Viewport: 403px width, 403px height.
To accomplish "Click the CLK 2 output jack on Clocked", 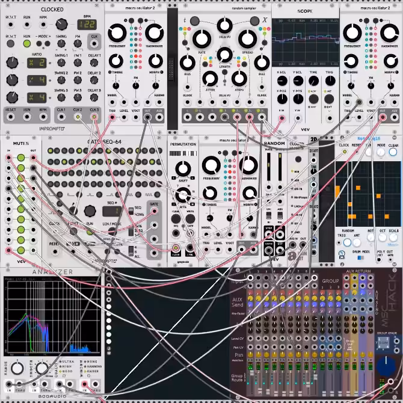I will [78, 117].
